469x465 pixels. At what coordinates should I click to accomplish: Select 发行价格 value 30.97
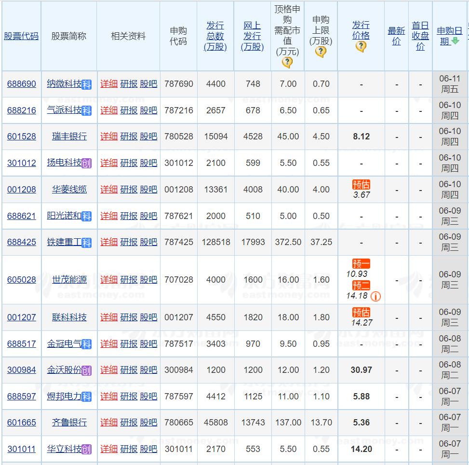(x=362, y=370)
